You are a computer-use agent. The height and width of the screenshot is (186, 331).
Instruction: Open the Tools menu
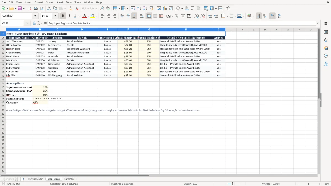point(78,2)
